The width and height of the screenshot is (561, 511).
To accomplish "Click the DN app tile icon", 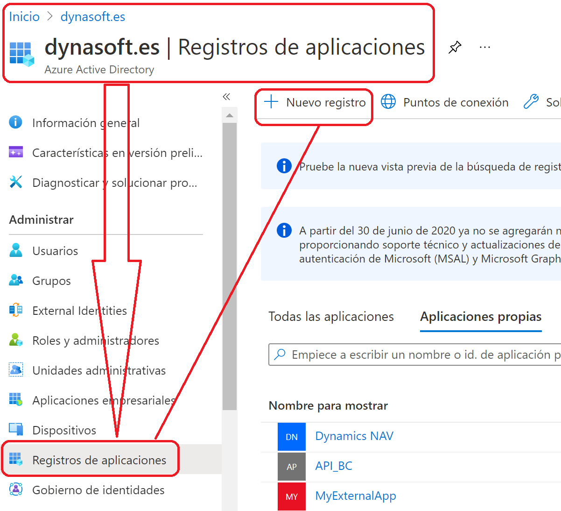I will (x=292, y=437).
